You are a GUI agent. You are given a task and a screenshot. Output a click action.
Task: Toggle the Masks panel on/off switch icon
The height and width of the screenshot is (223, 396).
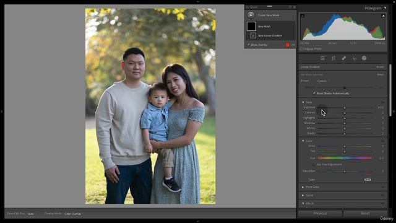pos(247,7)
